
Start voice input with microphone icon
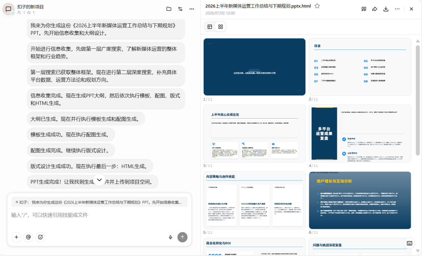(171, 237)
